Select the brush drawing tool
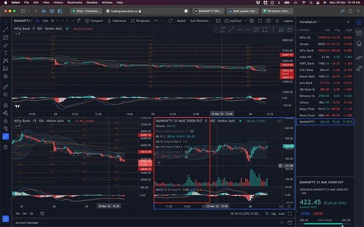The height and width of the screenshot is (227, 364). [6, 45]
